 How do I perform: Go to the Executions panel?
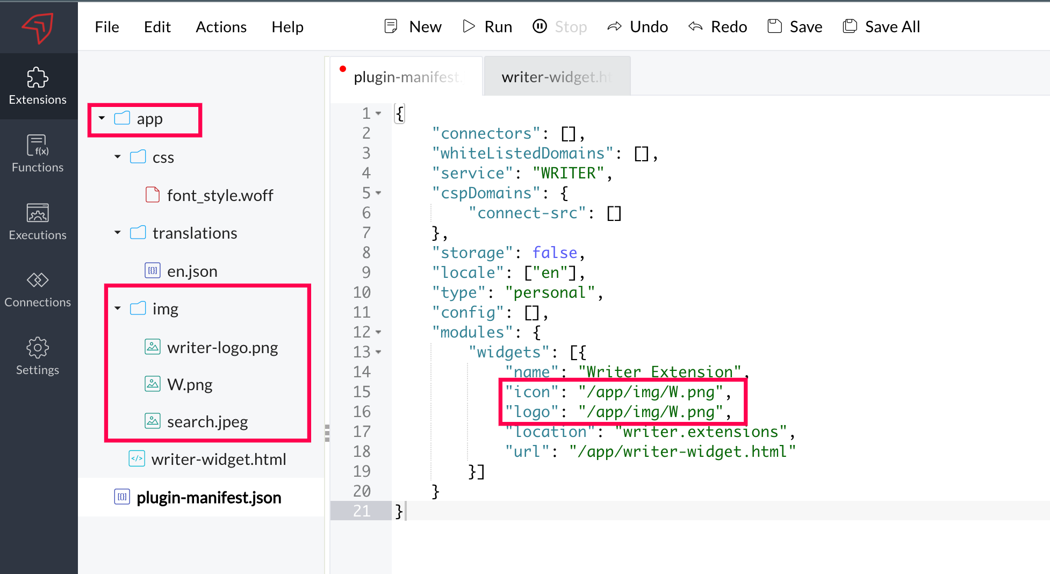pos(38,221)
